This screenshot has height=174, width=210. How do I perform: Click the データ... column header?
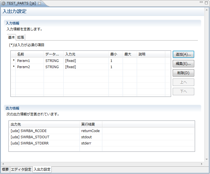[x=54, y=54]
